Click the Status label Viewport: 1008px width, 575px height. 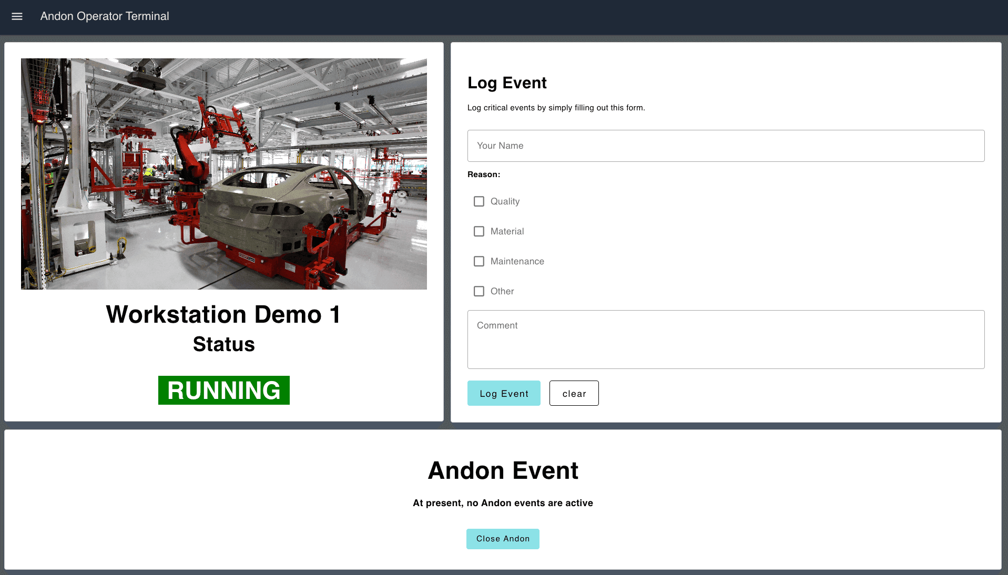pyautogui.click(x=223, y=345)
